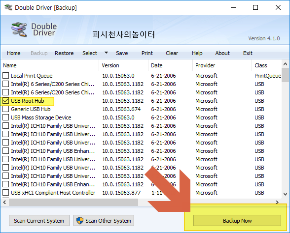
Task: Click the horizontal scrollbar right arrow
Action: point(277,202)
